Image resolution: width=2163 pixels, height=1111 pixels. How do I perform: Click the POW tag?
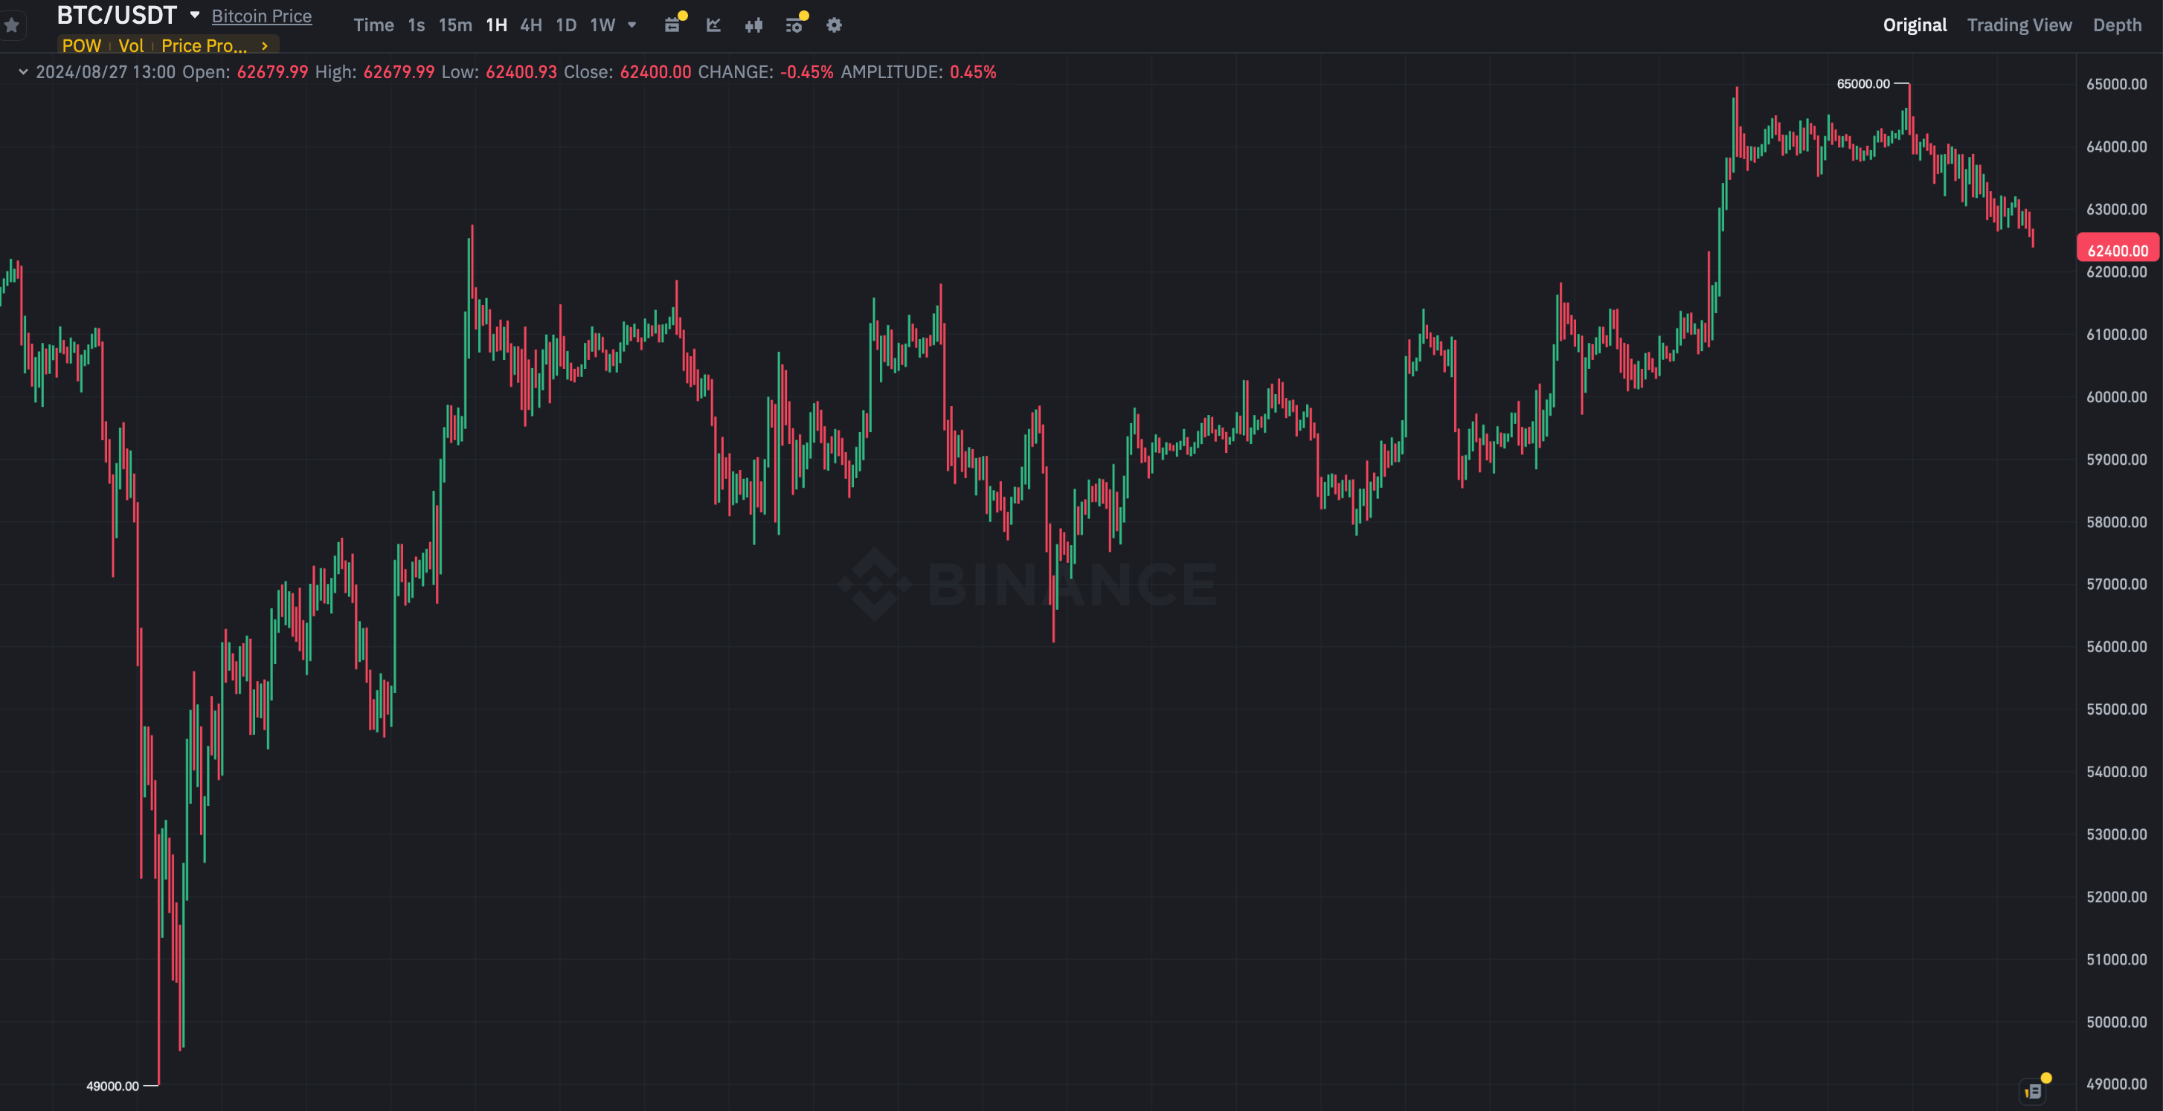pyautogui.click(x=82, y=45)
